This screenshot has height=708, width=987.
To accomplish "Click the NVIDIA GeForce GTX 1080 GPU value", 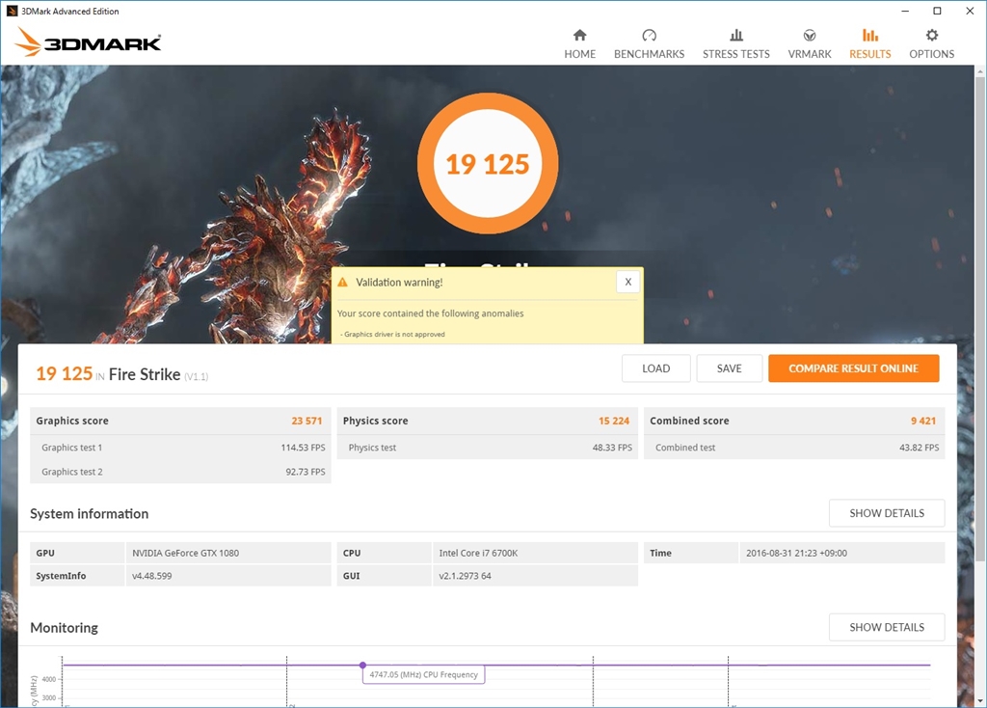I will click(x=186, y=553).
